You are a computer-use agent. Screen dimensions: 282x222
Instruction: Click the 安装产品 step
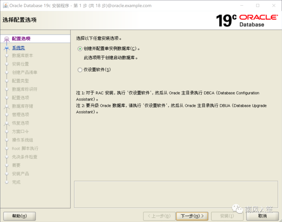[x=20, y=174]
